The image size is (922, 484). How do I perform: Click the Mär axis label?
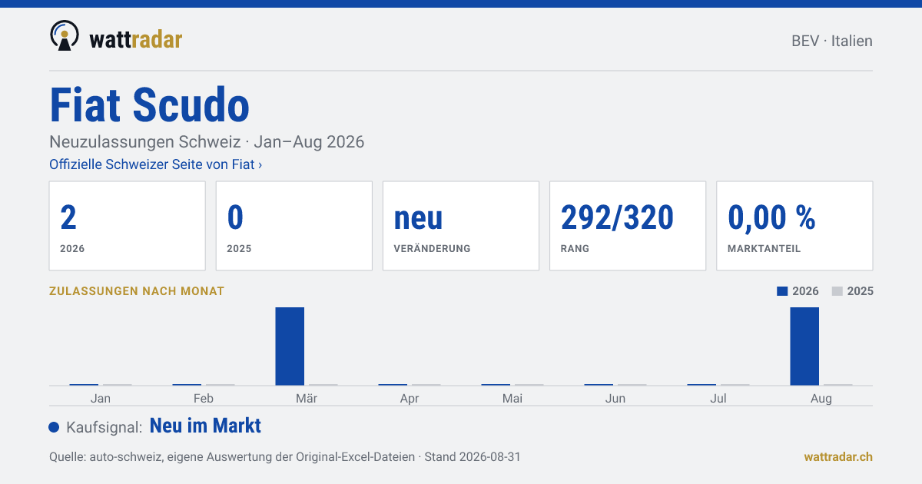pos(307,398)
